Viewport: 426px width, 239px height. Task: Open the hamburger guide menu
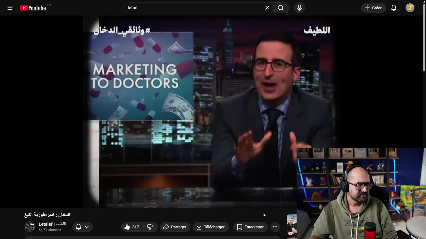tap(10, 8)
